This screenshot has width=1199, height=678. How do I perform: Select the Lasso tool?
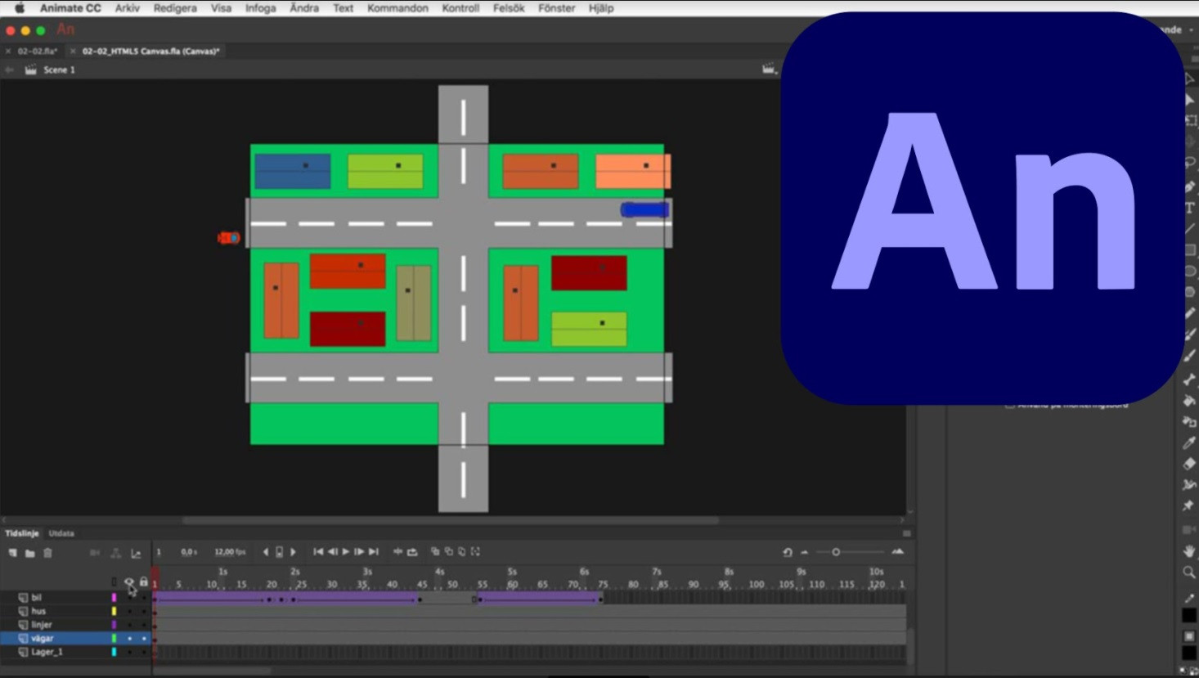[x=1190, y=164]
